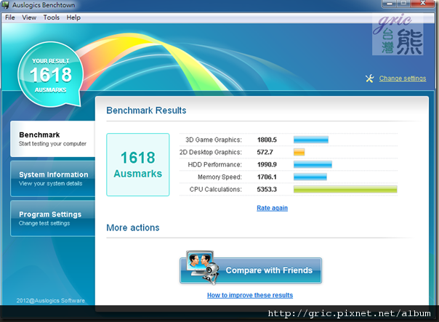This screenshot has height=322, width=439.
Task: Select the 2D Desktop Graphics value 572.7
Action: (265, 152)
